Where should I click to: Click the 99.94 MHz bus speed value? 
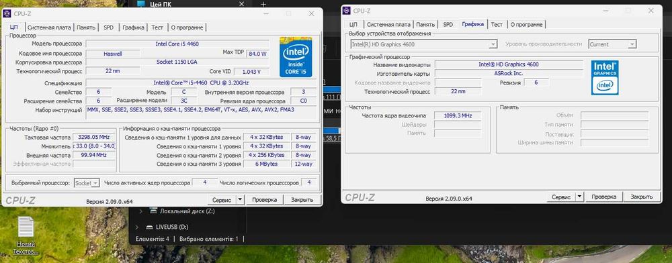(94, 155)
